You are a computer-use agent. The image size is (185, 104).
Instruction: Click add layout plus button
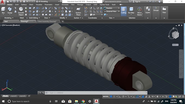pyautogui.click(x=29, y=96)
